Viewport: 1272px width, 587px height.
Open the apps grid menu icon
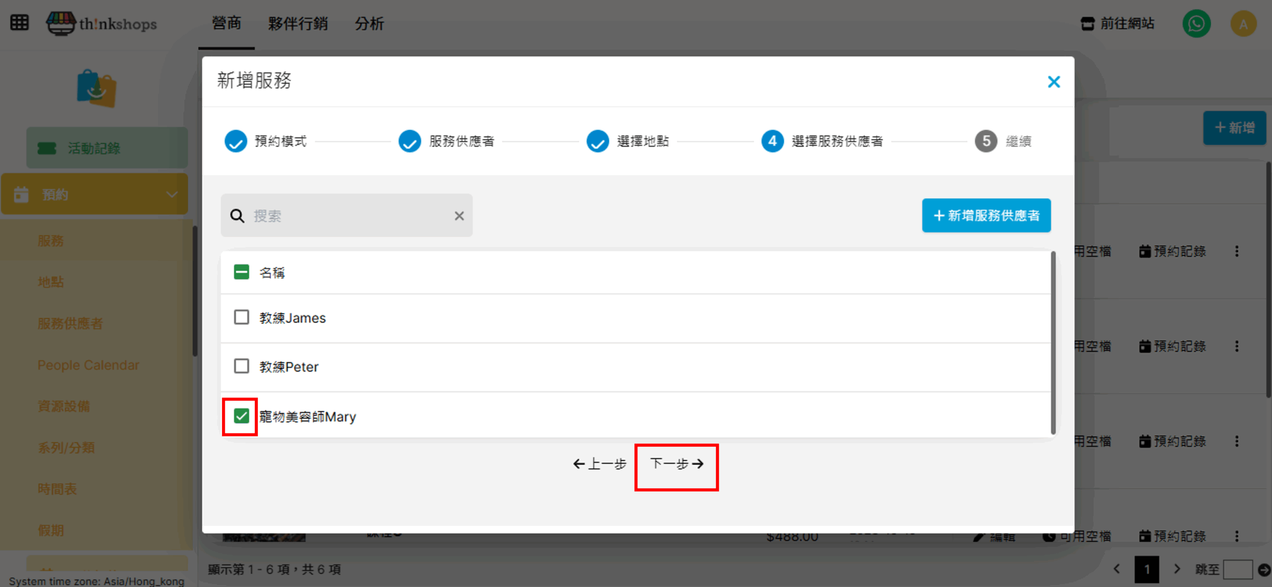click(x=19, y=23)
